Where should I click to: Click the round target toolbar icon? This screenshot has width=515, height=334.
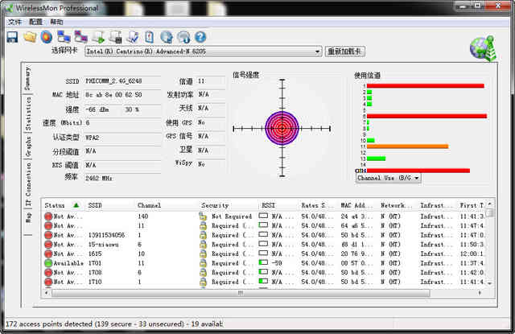[47, 37]
